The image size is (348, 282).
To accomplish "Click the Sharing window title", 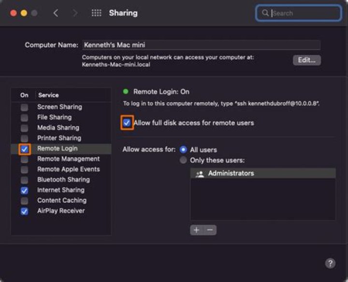I will (x=123, y=13).
